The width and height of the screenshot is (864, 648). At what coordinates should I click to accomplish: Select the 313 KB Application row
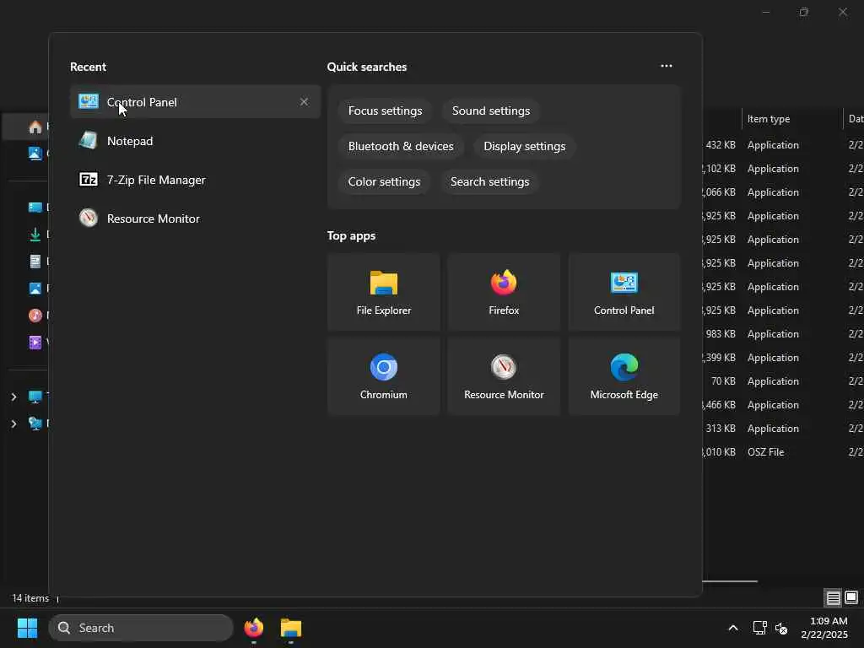point(783,429)
